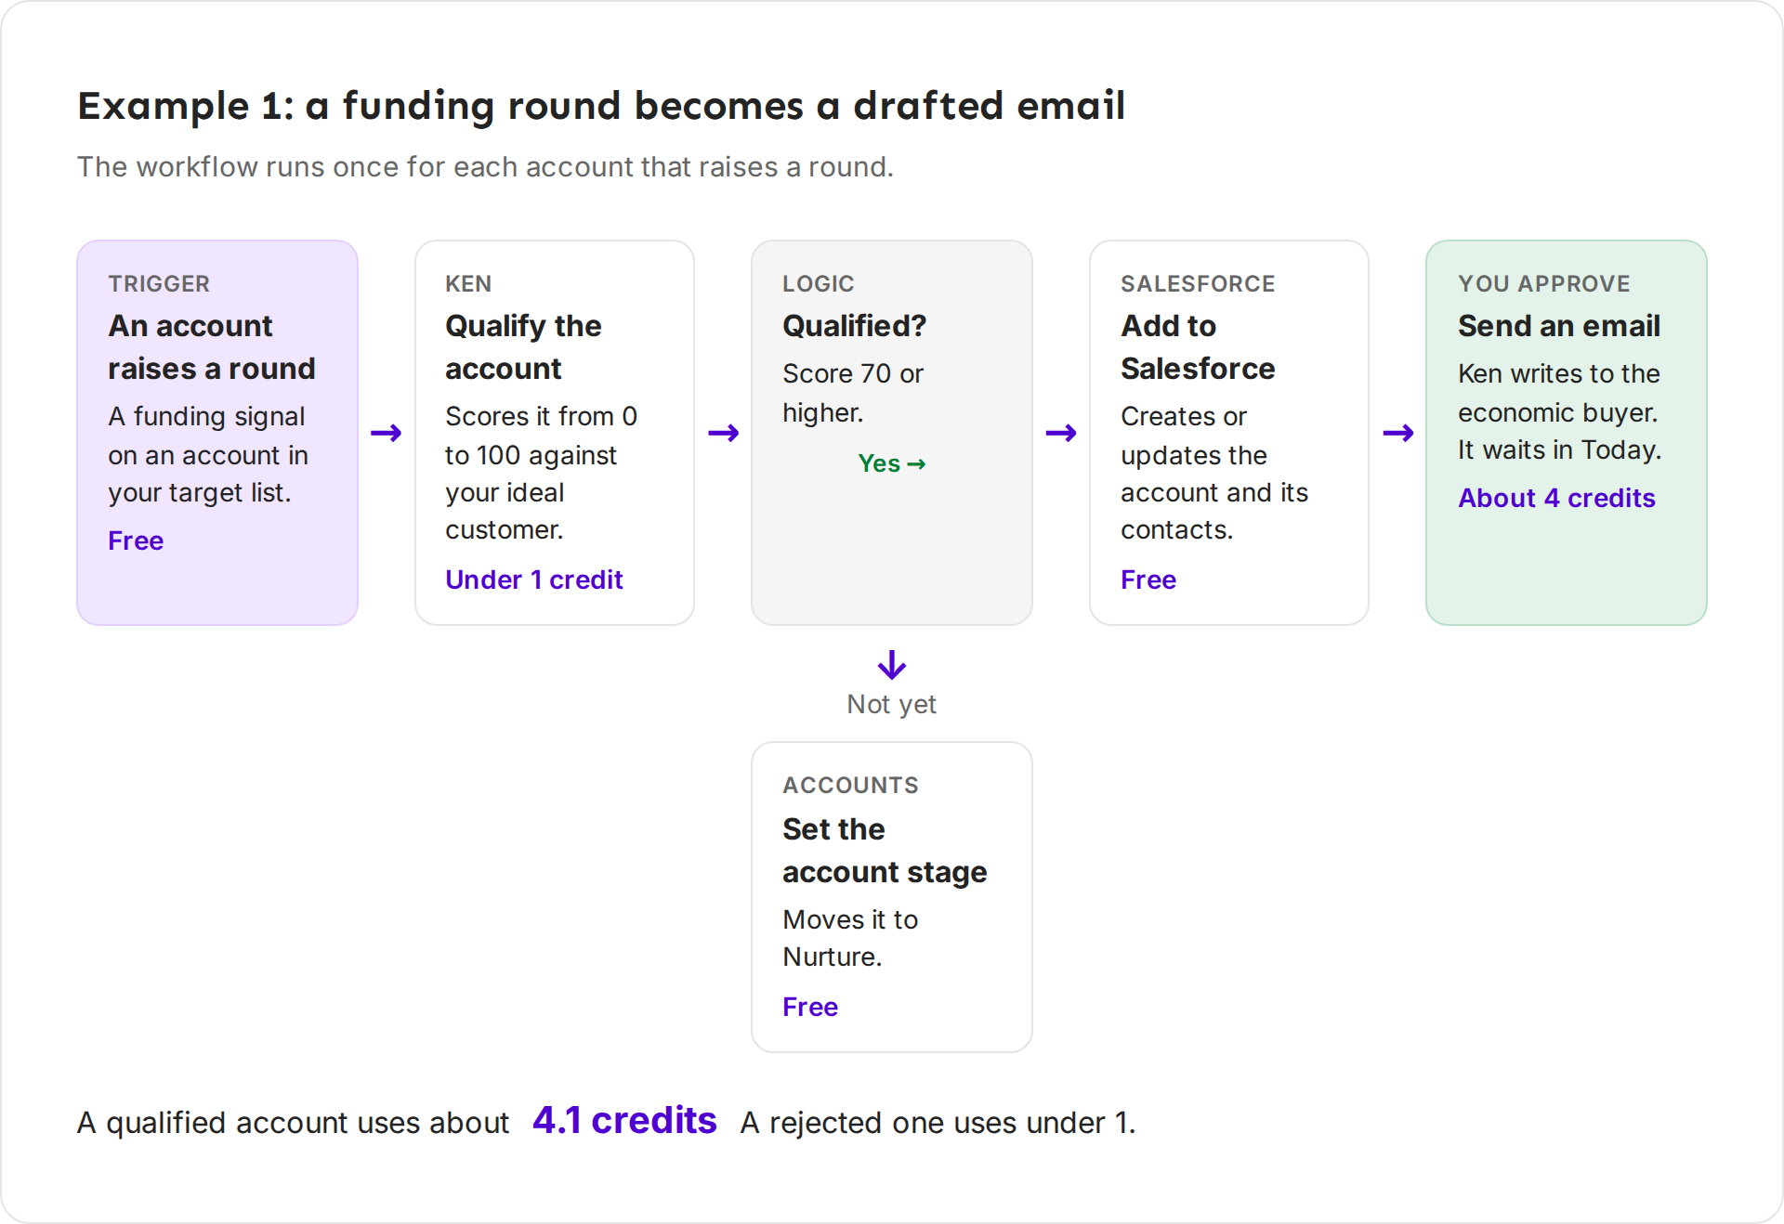Image resolution: width=1784 pixels, height=1224 pixels.
Task: Click the 'Set the account stage' heading
Action: (885, 850)
